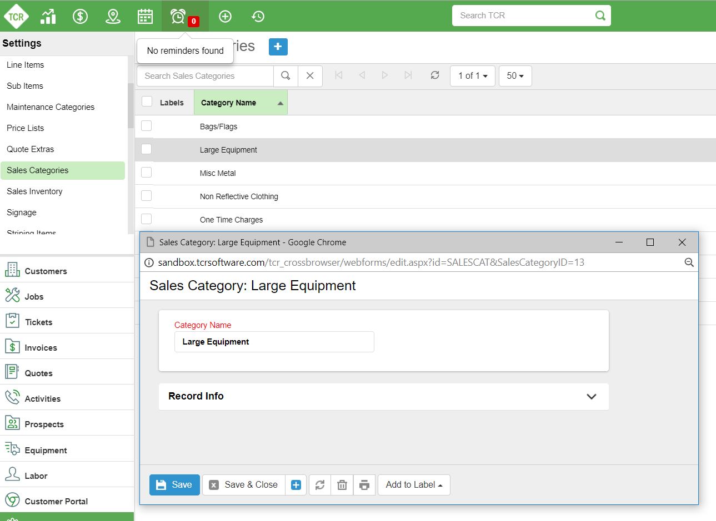Clear the Sales Categories search with X
Viewport: 716px width, 521px height.
(x=310, y=76)
